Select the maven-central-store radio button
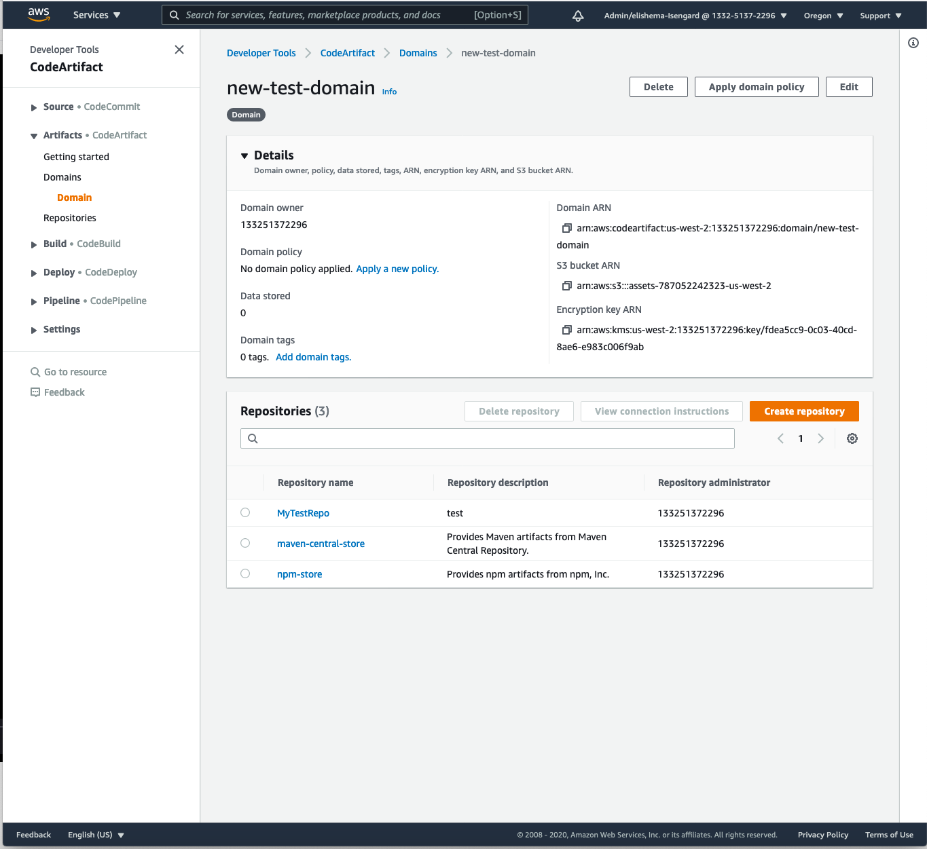The image size is (927, 849). coord(245,543)
